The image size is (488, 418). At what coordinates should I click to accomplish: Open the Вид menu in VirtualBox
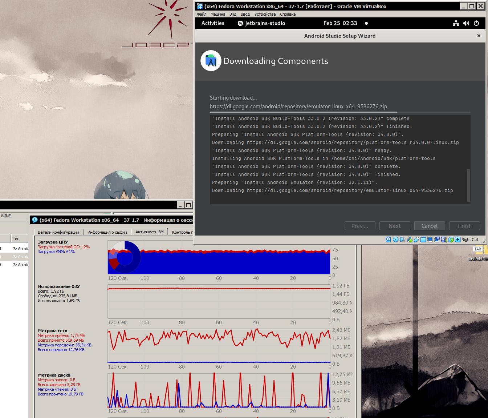pyautogui.click(x=233, y=14)
